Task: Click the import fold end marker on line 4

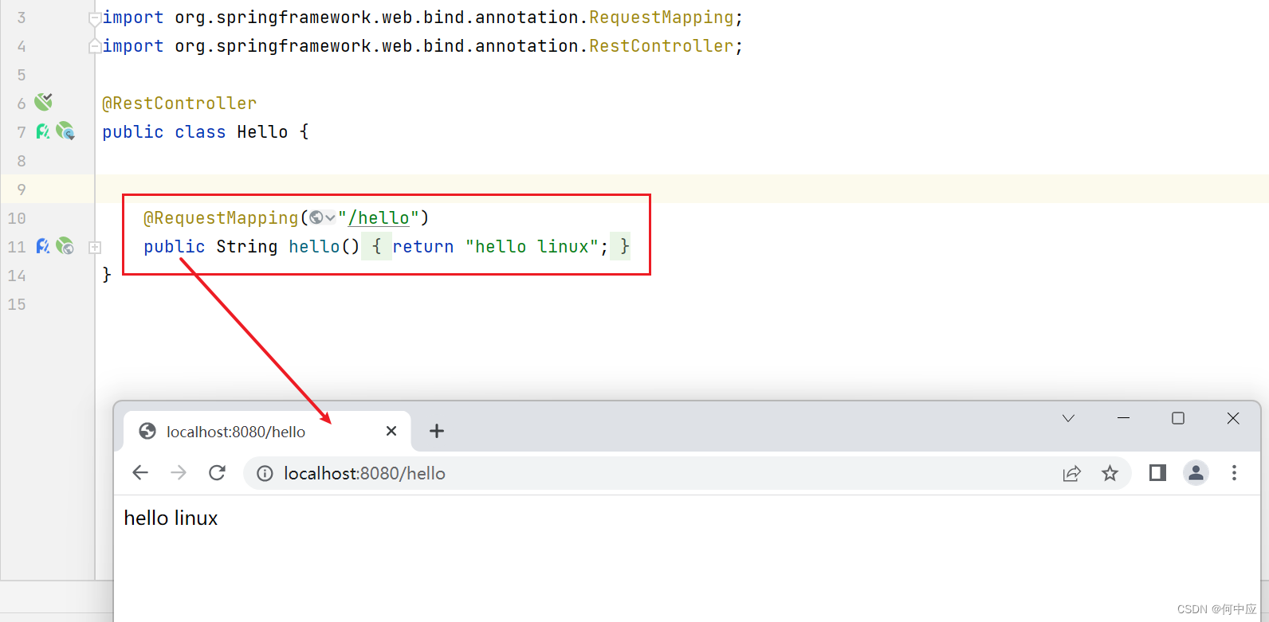Action: pos(95,46)
